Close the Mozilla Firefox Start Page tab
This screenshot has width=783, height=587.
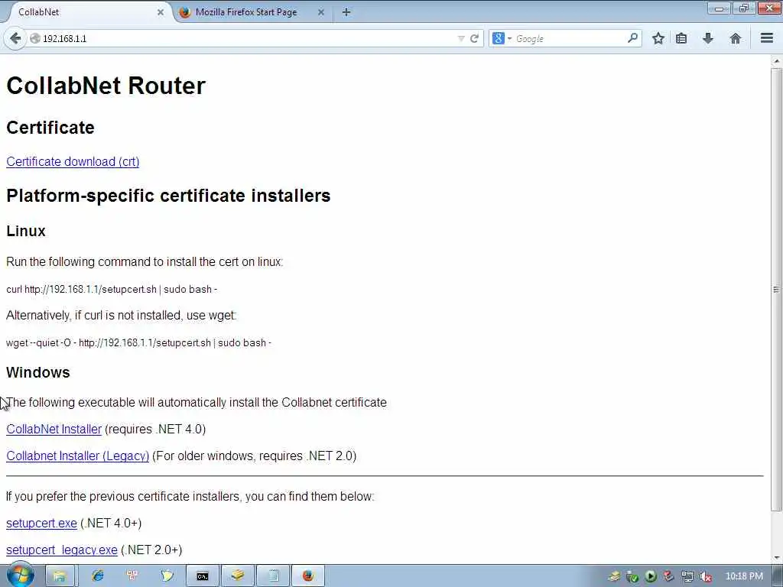pos(321,12)
